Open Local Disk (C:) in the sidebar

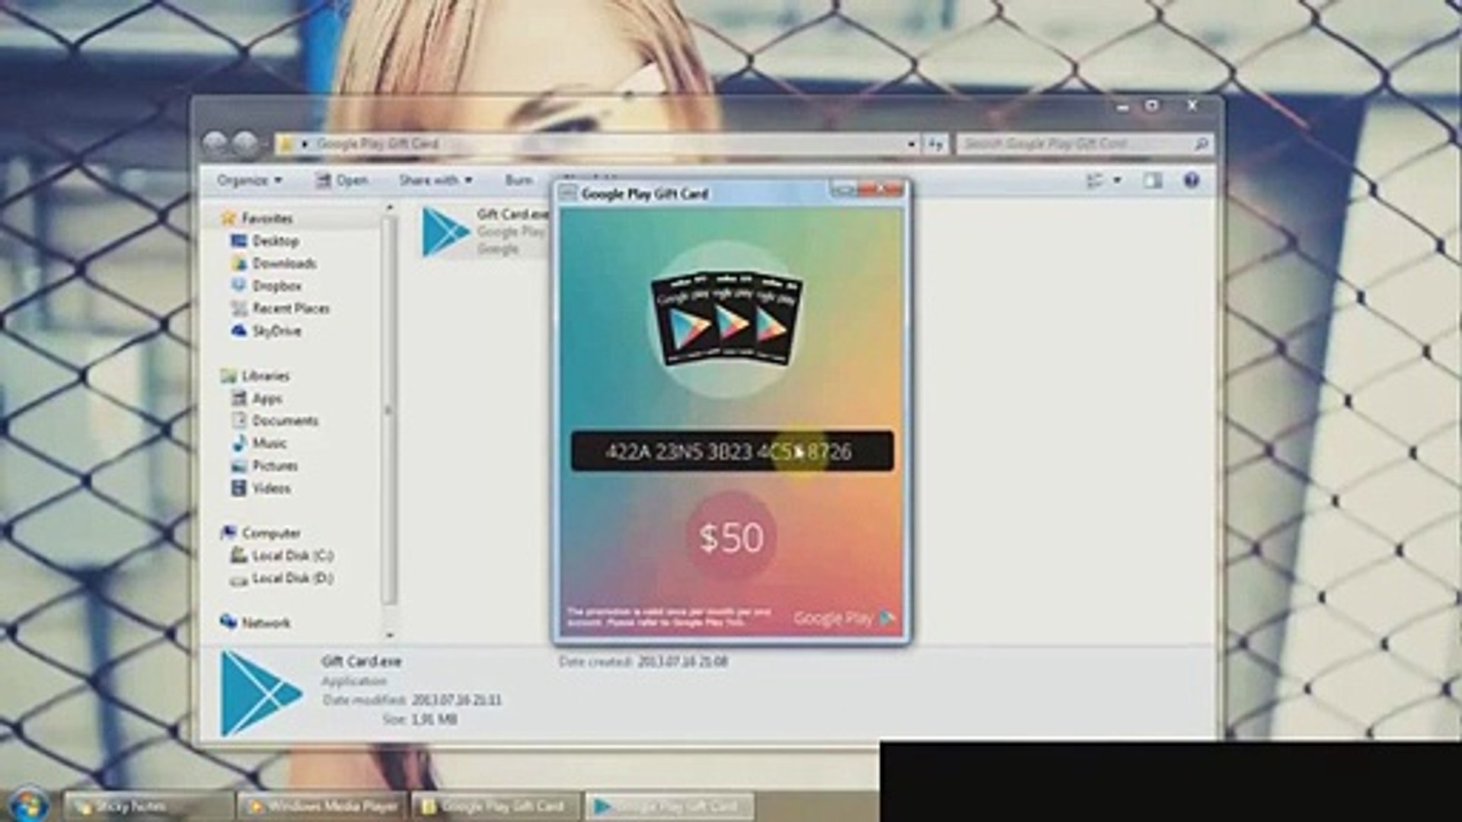[x=292, y=556]
